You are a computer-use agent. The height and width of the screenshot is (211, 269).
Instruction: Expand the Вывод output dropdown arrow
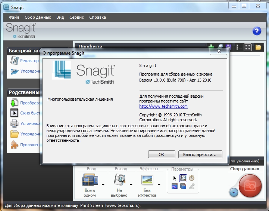(131, 184)
